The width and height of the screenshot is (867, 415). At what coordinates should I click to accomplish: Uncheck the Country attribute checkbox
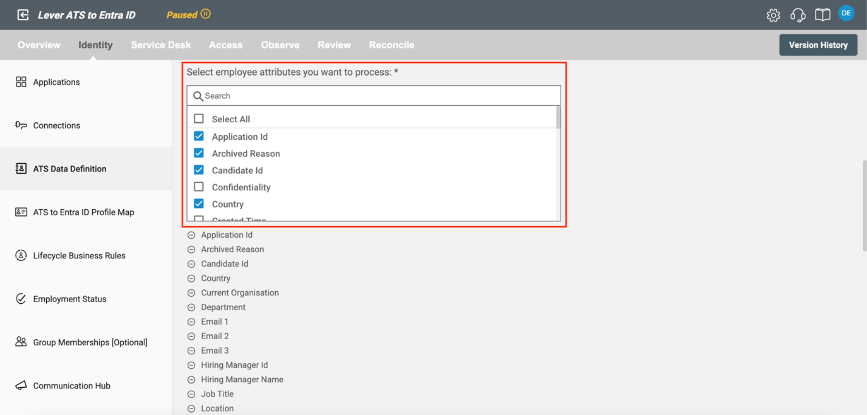click(x=199, y=204)
